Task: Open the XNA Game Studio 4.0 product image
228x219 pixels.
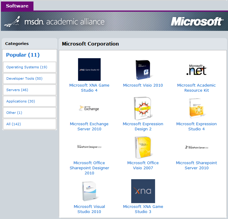Action: click(89, 70)
